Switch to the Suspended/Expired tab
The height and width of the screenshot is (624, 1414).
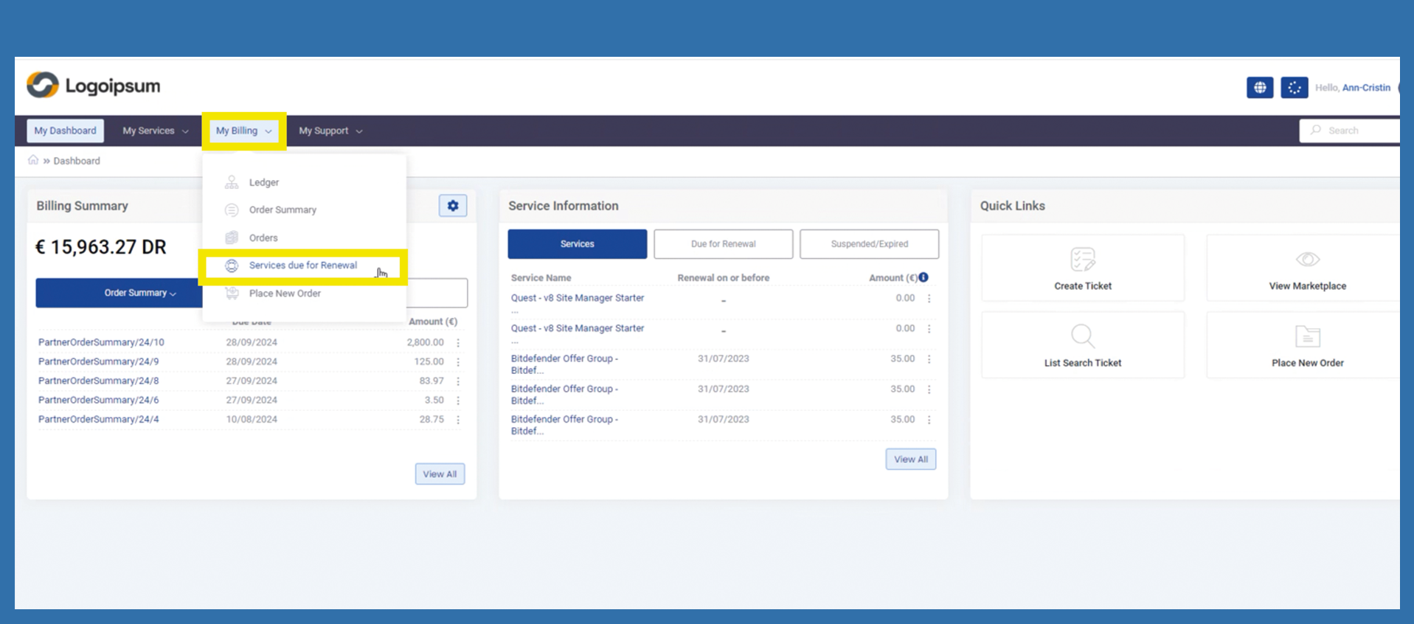(869, 244)
